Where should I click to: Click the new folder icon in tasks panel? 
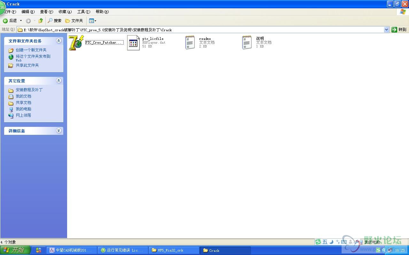click(11, 50)
